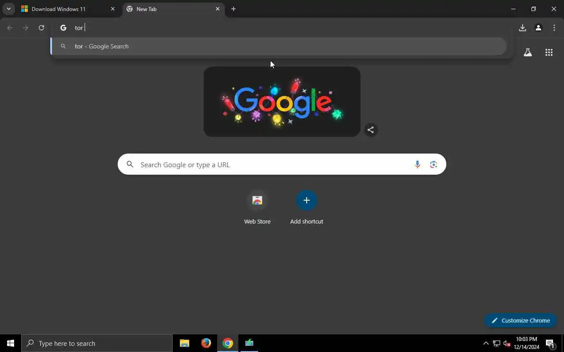The image size is (564, 352).
Task: Click the Customize Chrome button
Action: pos(520,320)
